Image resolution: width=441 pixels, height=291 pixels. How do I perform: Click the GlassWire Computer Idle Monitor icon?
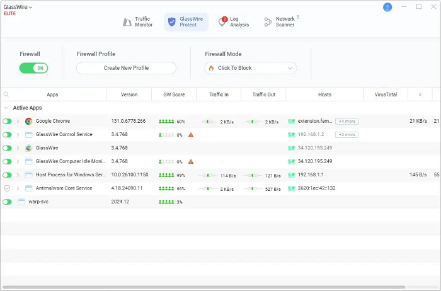click(28, 161)
